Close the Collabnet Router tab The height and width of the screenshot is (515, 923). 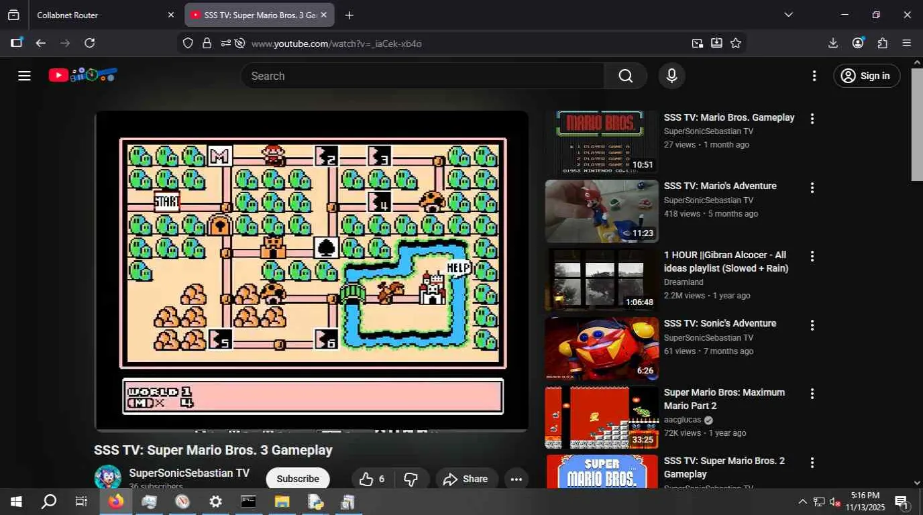[170, 15]
